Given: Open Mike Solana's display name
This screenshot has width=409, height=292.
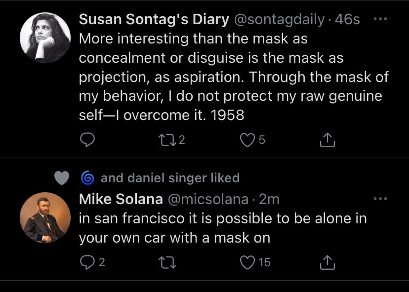Looking at the screenshot, I should (121, 199).
